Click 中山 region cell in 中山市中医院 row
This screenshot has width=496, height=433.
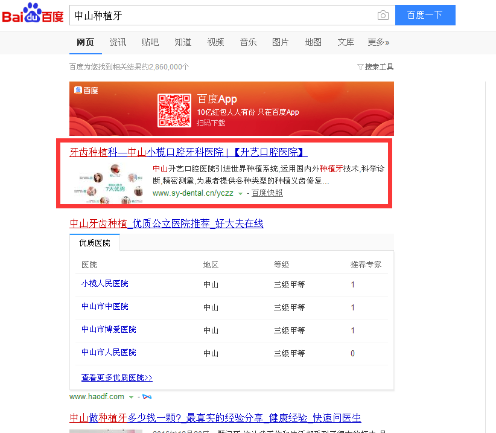[211, 307]
